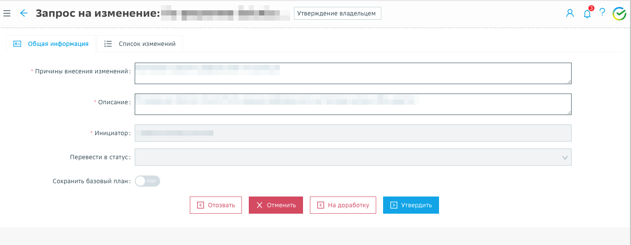Click the green checkmark logo icon

click(x=619, y=14)
